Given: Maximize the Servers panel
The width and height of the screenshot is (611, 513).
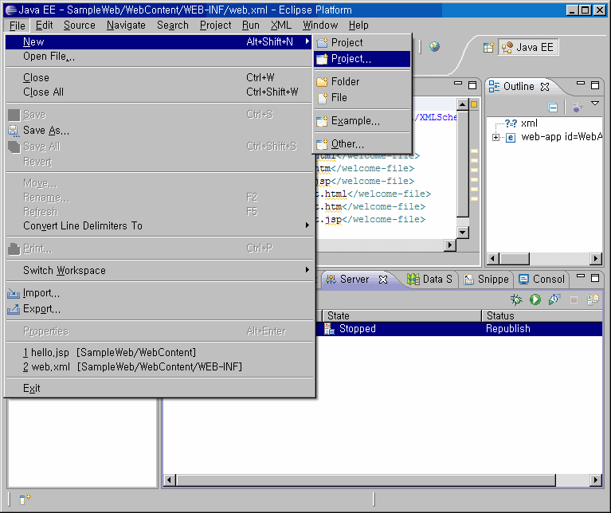Looking at the screenshot, I should [x=594, y=277].
